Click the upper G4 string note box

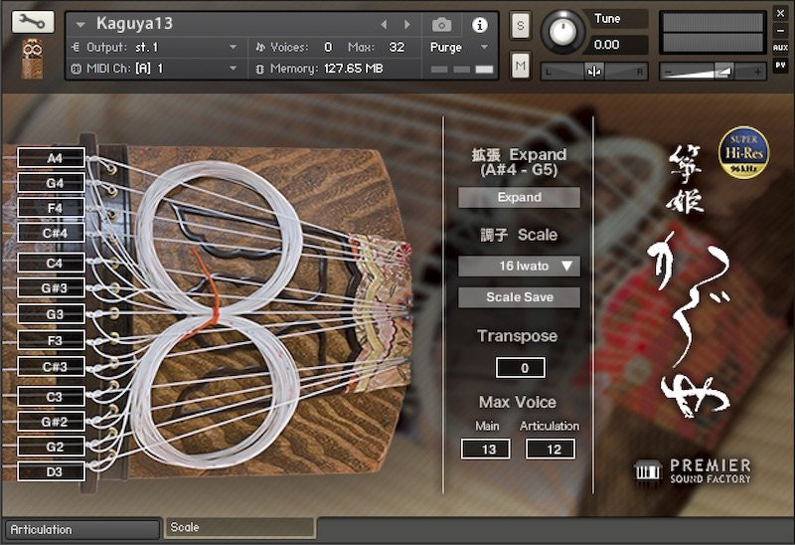pos(51,183)
